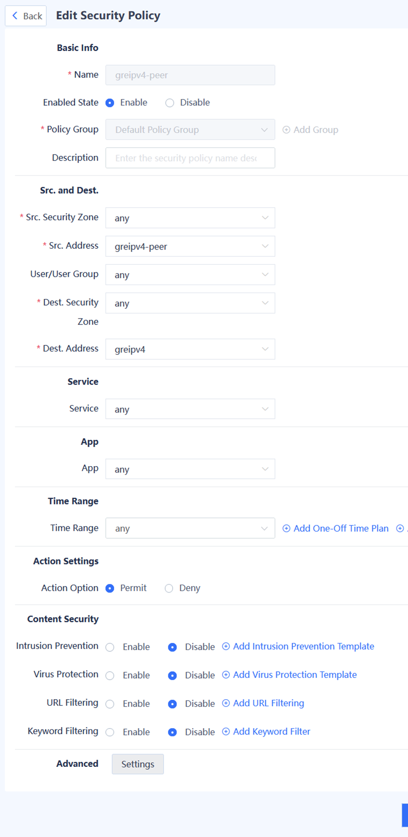Expand the Service dropdown
Screen dimensions: 408x837
click(190, 409)
